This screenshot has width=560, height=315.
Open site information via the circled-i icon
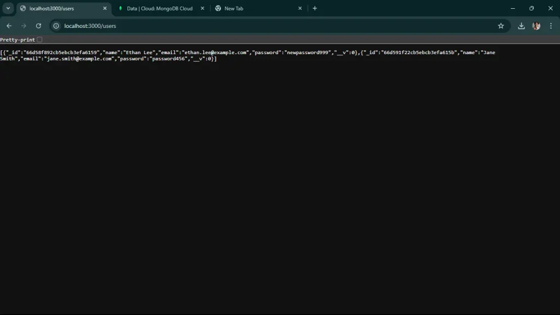tap(55, 26)
